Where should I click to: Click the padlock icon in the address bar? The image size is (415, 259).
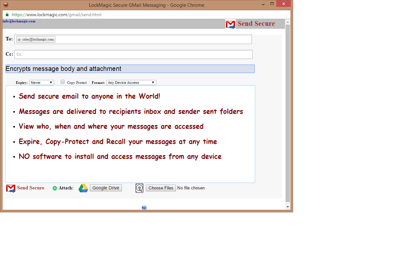coord(6,15)
